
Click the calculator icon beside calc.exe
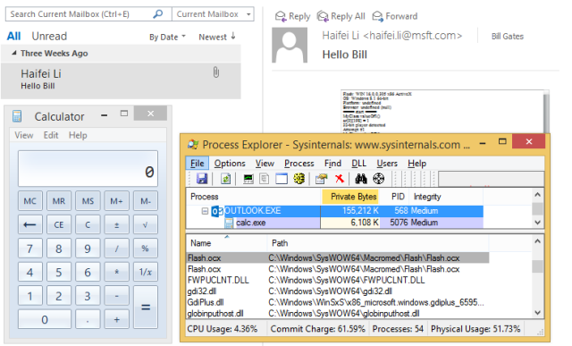[x=229, y=223]
